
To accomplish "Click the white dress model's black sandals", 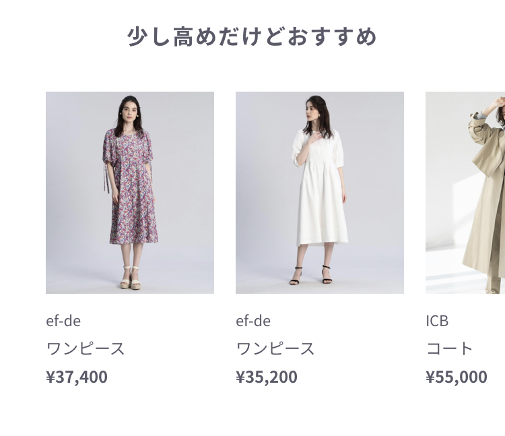I will (311, 276).
